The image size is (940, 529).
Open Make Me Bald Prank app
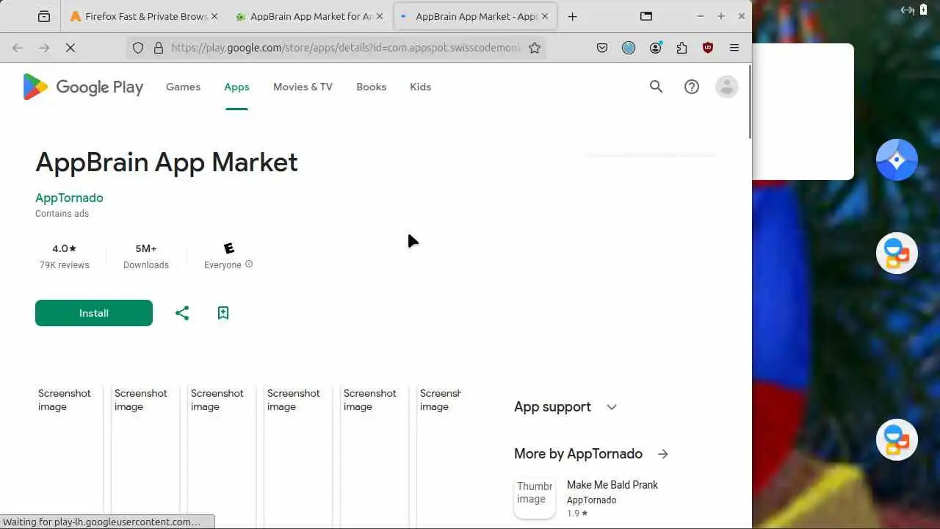pyautogui.click(x=612, y=485)
